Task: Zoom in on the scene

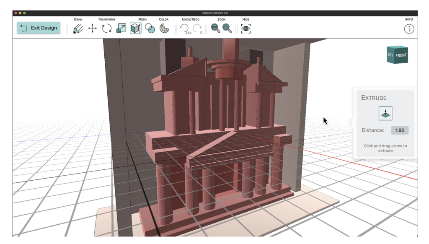Action: [x=227, y=28]
